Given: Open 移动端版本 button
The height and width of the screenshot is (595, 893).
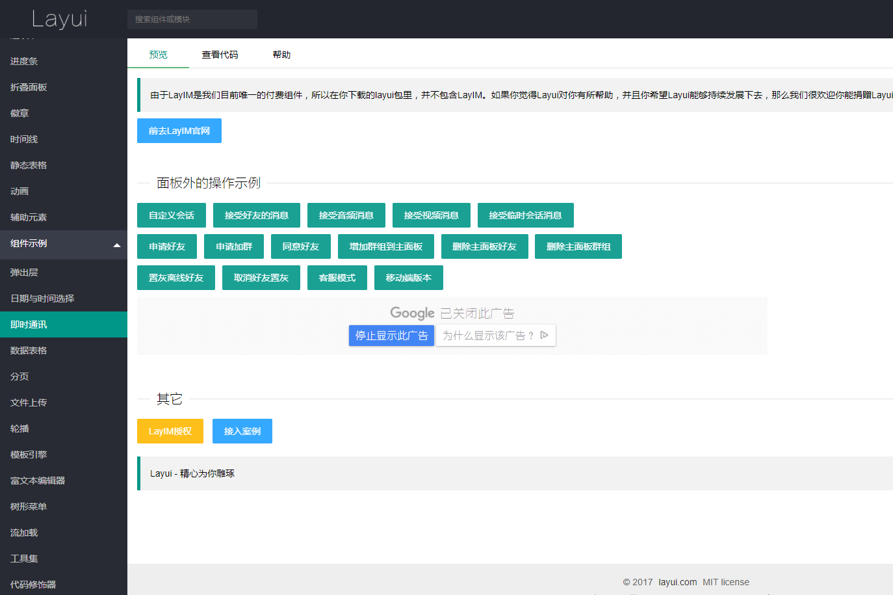Looking at the screenshot, I should click(409, 278).
